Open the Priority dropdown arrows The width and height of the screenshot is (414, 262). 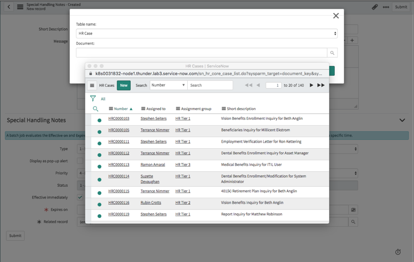click(x=356, y=173)
